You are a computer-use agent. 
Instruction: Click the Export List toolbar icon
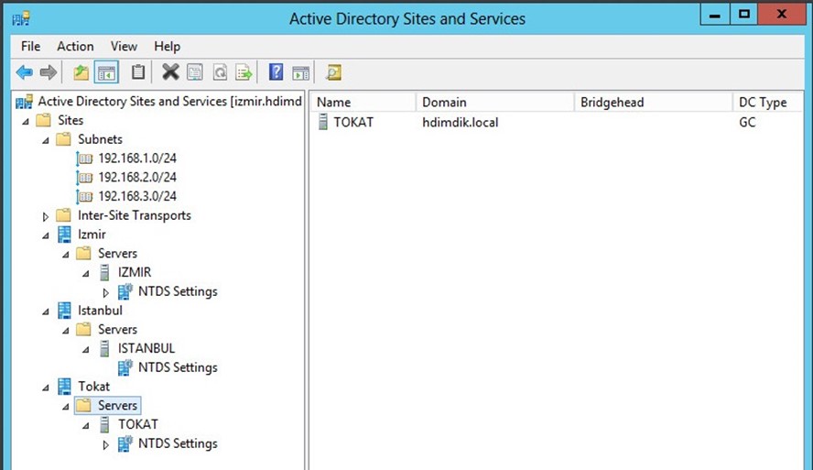244,72
